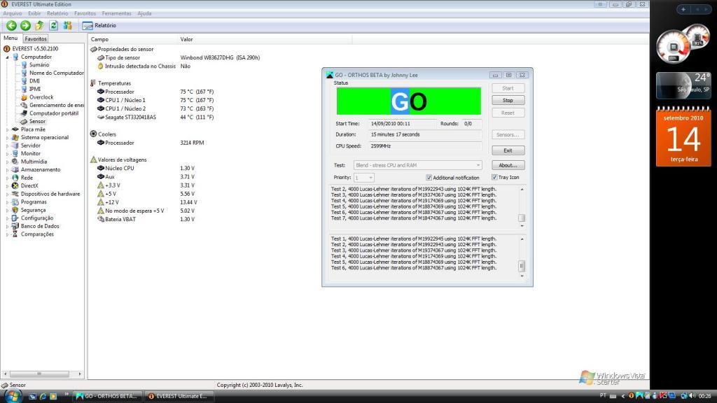Screen dimensions: 717x403
Task: Click the Gerenciamento de energia icon in tree
Action: pos(25,105)
